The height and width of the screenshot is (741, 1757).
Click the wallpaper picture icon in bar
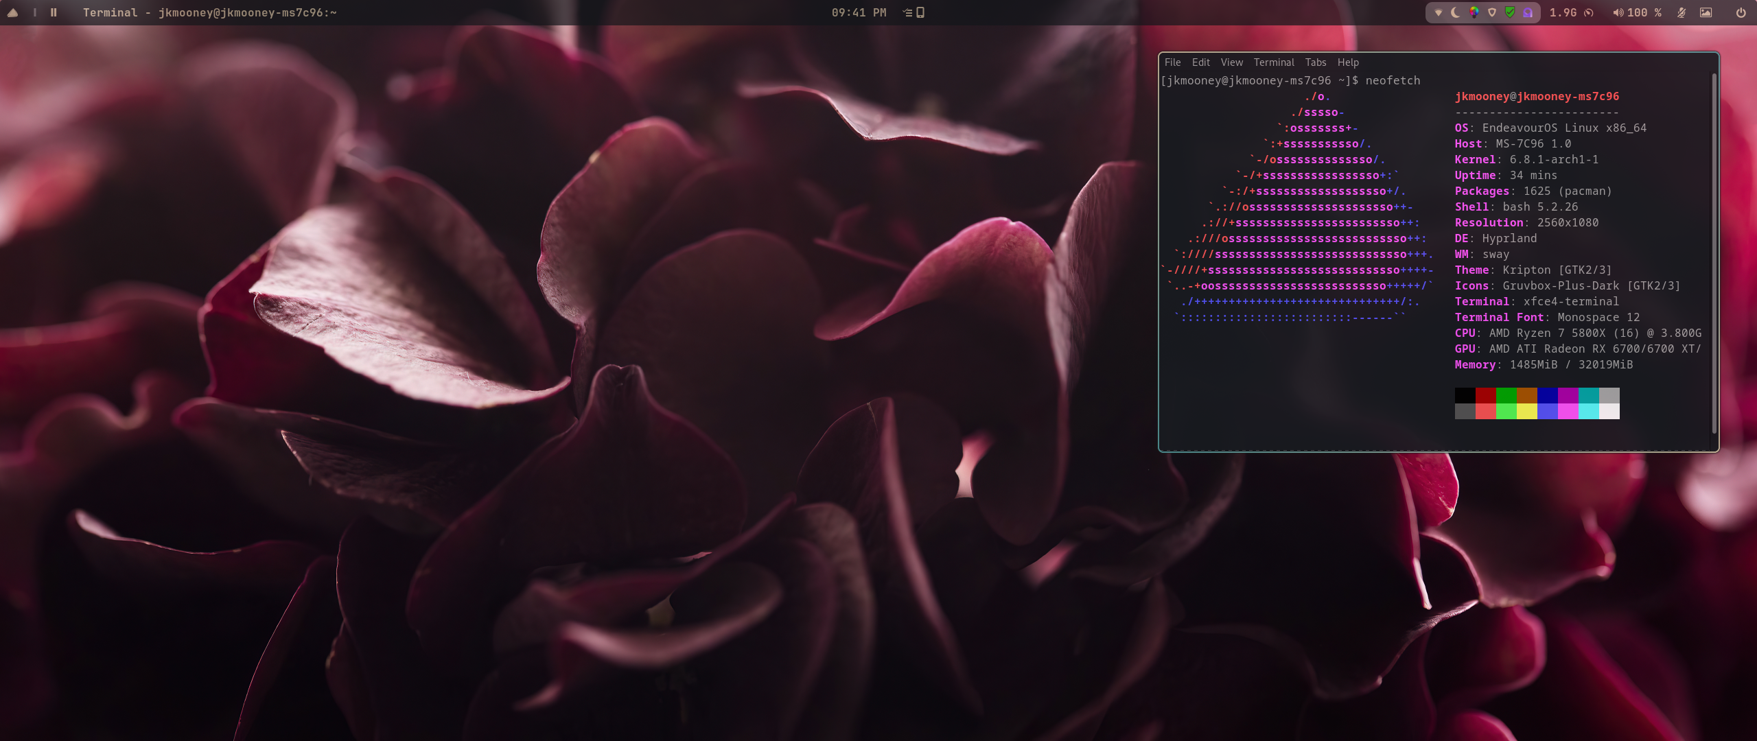coord(1706,12)
